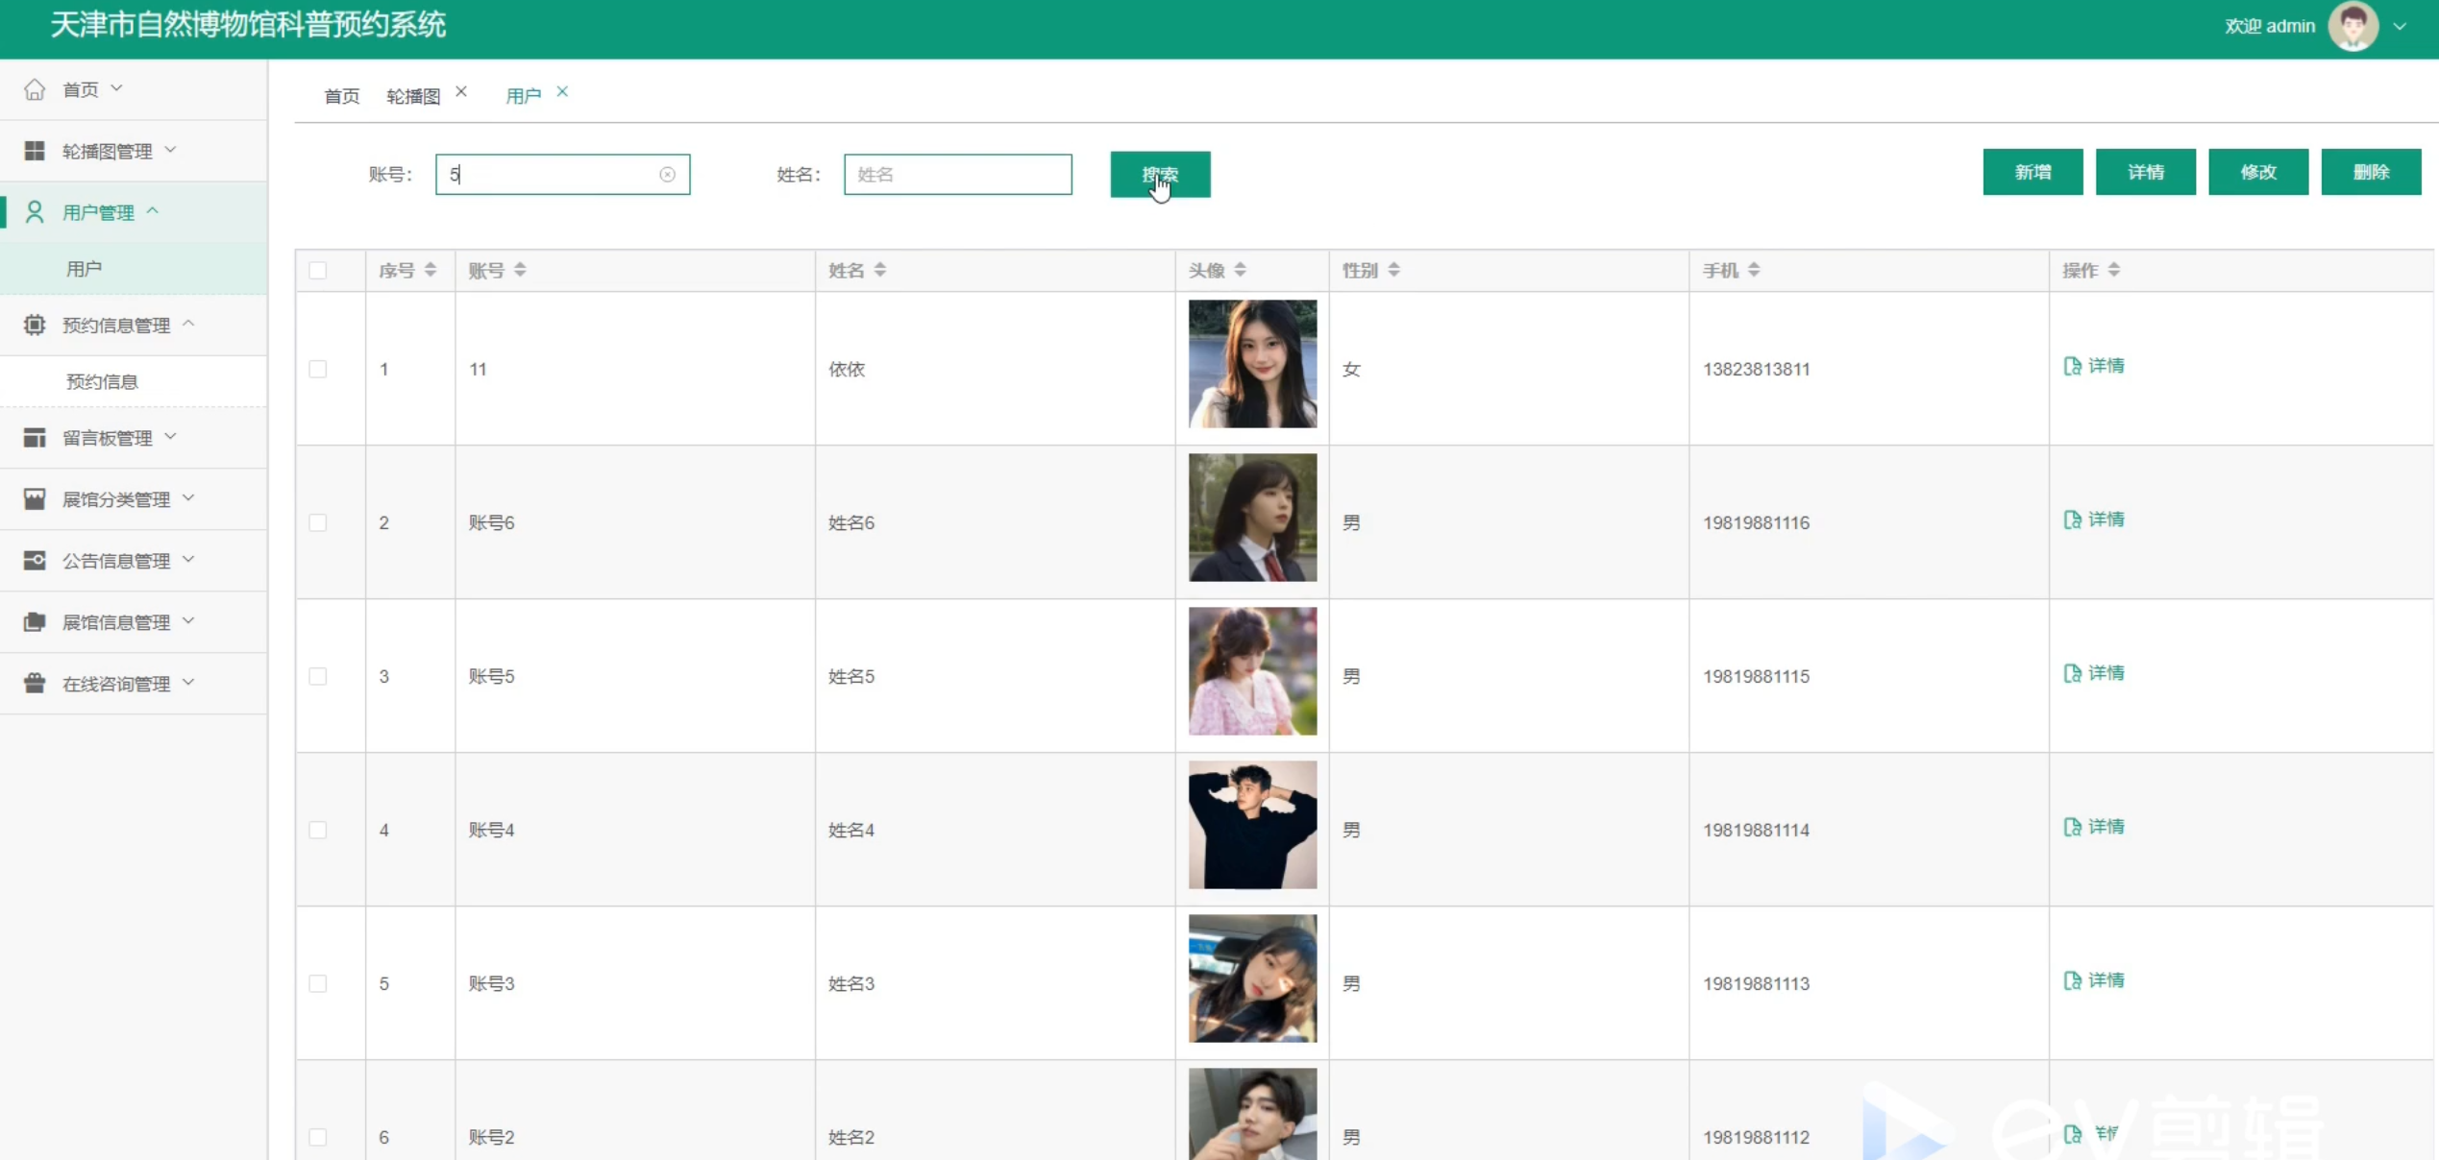Switch to the 首页 tab
Screen dimensions: 2439x1160
point(342,96)
